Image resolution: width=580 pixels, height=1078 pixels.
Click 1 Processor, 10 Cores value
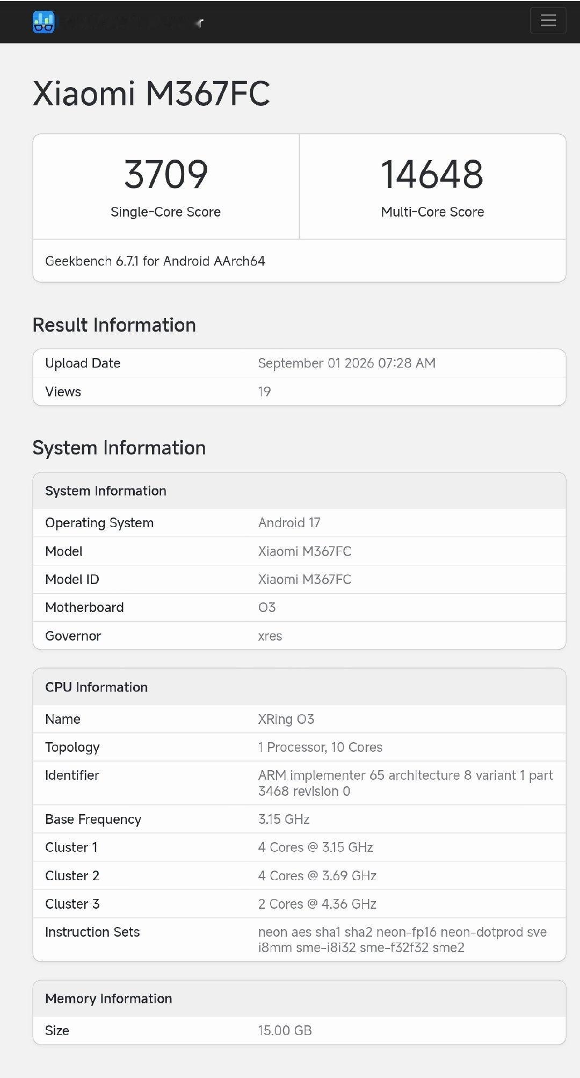click(x=321, y=747)
